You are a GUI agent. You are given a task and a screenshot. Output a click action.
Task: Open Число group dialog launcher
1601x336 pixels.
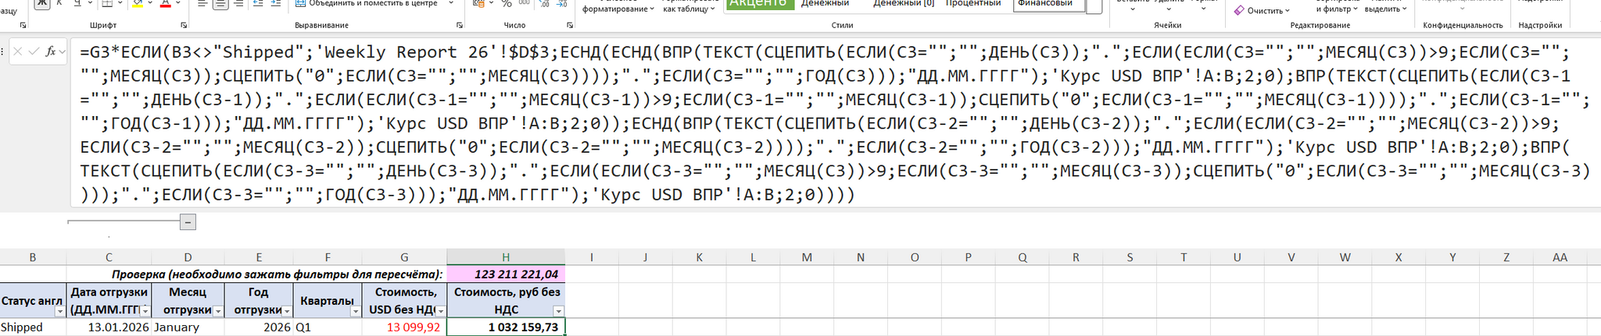(x=570, y=26)
